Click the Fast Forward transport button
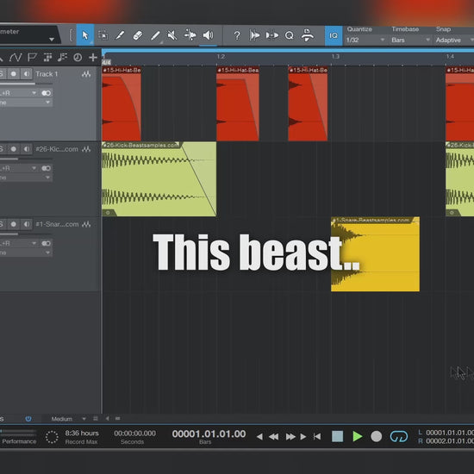Screen dimensions: 474x474 tap(290, 437)
